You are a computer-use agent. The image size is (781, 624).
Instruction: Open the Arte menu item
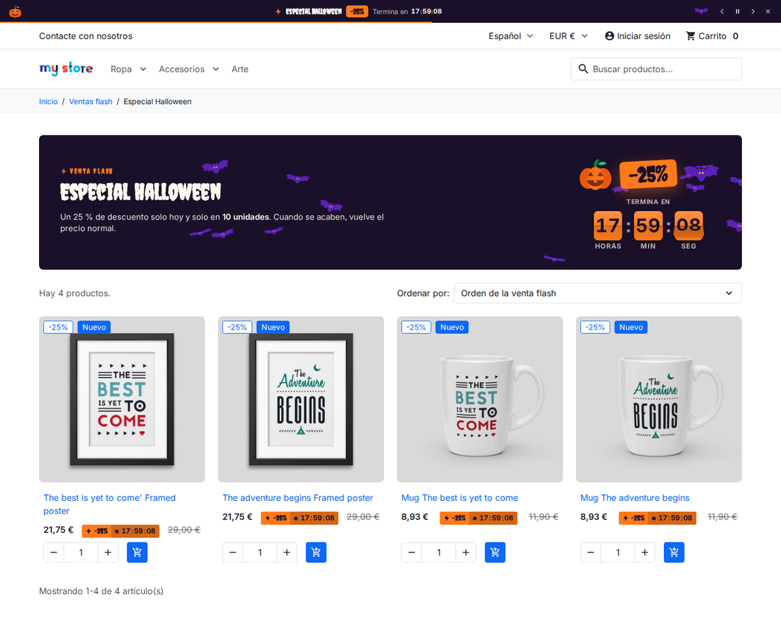(240, 69)
